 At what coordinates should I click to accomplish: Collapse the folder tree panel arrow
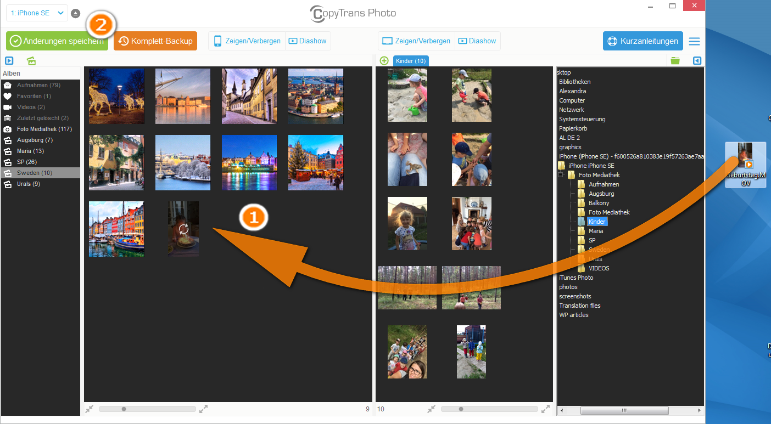tap(697, 61)
